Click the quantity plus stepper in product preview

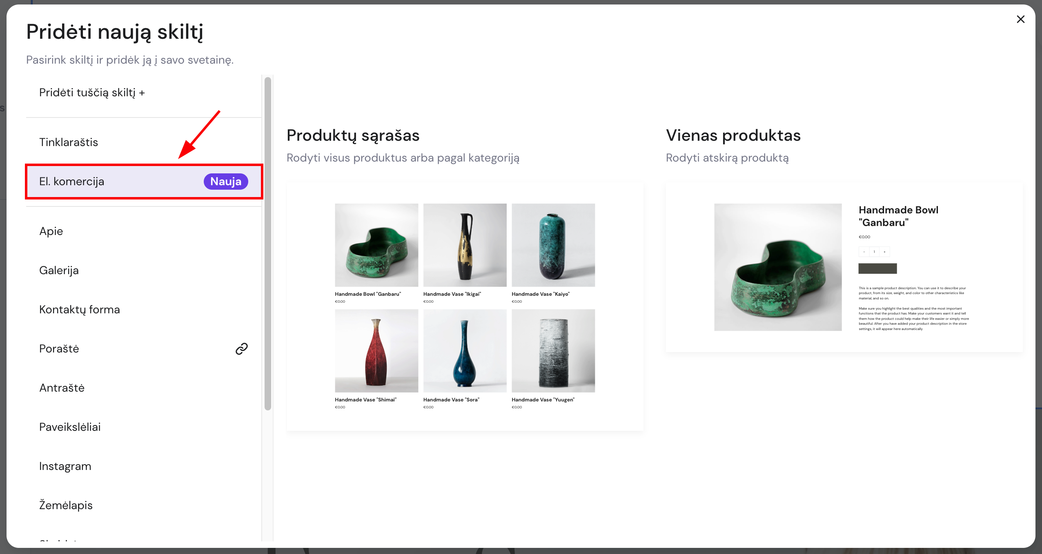tap(884, 252)
